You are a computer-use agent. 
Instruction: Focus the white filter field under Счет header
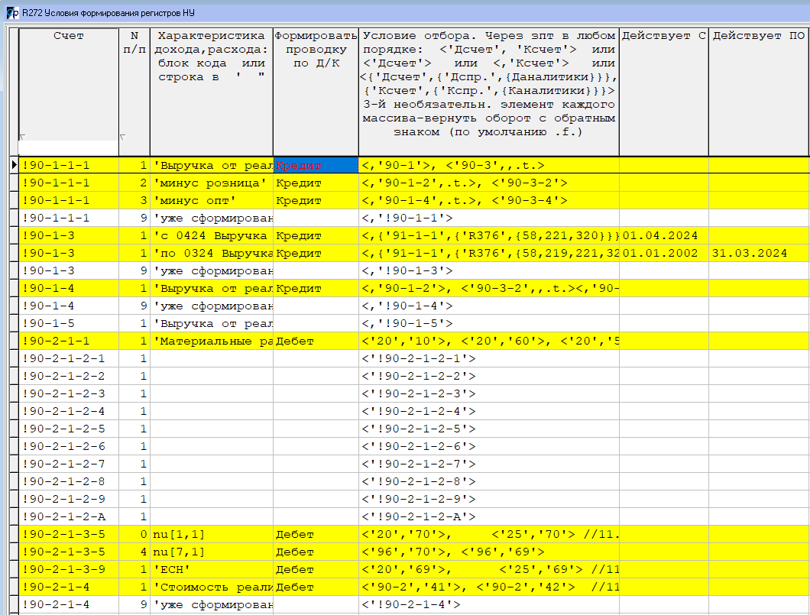tap(69, 147)
